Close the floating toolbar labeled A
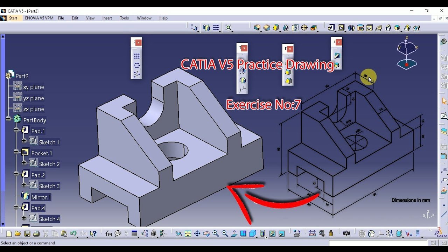Screen dimensions: 448x252 (338, 42)
